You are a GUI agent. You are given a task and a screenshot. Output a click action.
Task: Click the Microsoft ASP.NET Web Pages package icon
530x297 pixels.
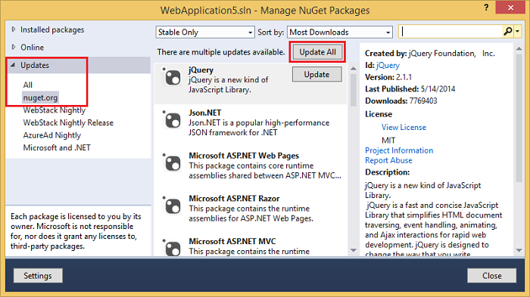click(173, 163)
